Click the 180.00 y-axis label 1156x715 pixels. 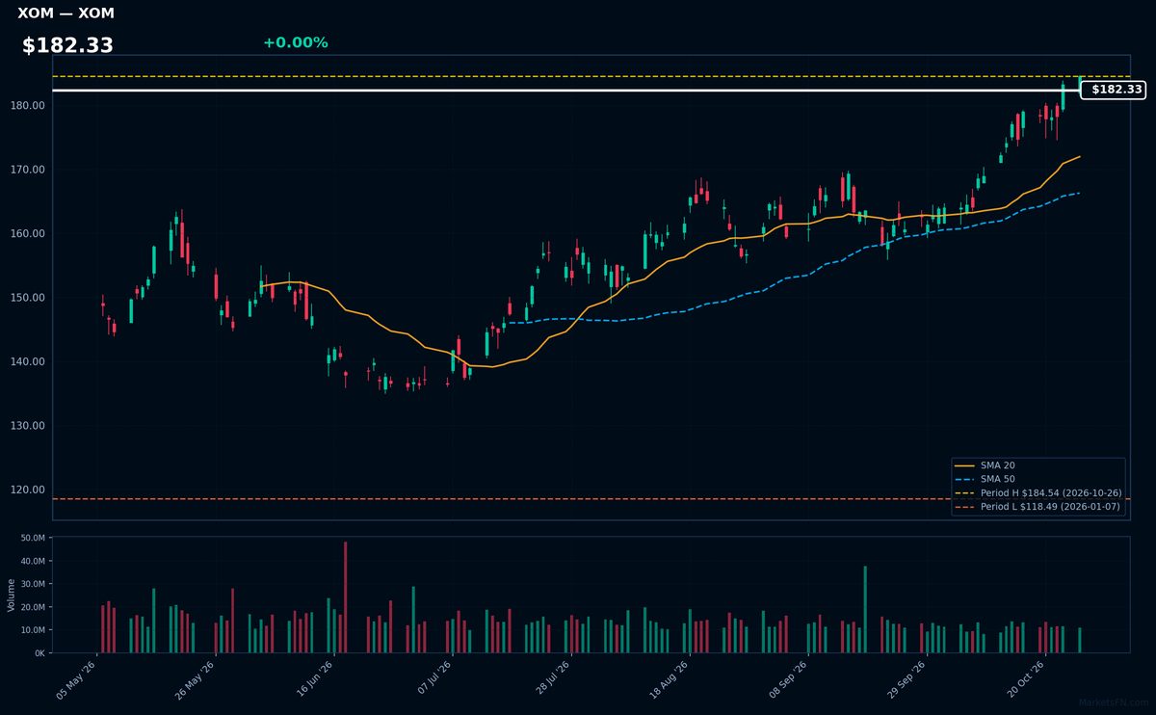(29, 105)
